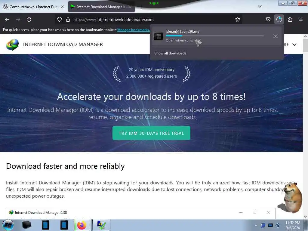Close the Internet Download Manager tab

coord(130,7)
